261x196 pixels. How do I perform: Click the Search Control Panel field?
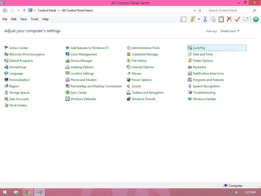coord(232,10)
